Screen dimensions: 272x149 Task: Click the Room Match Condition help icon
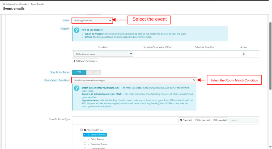tap(76, 88)
